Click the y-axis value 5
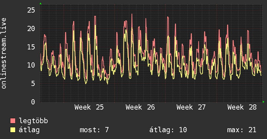 coord(33,83)
